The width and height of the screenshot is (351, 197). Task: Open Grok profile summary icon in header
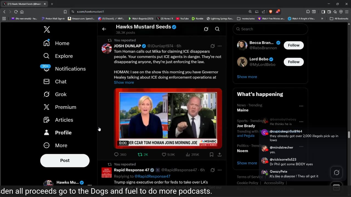206,29
